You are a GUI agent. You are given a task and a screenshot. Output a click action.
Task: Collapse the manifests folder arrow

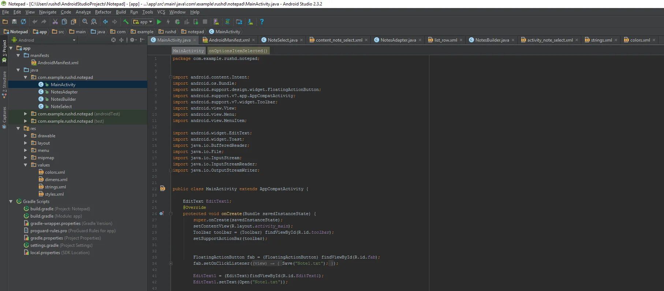coord(18,55)
